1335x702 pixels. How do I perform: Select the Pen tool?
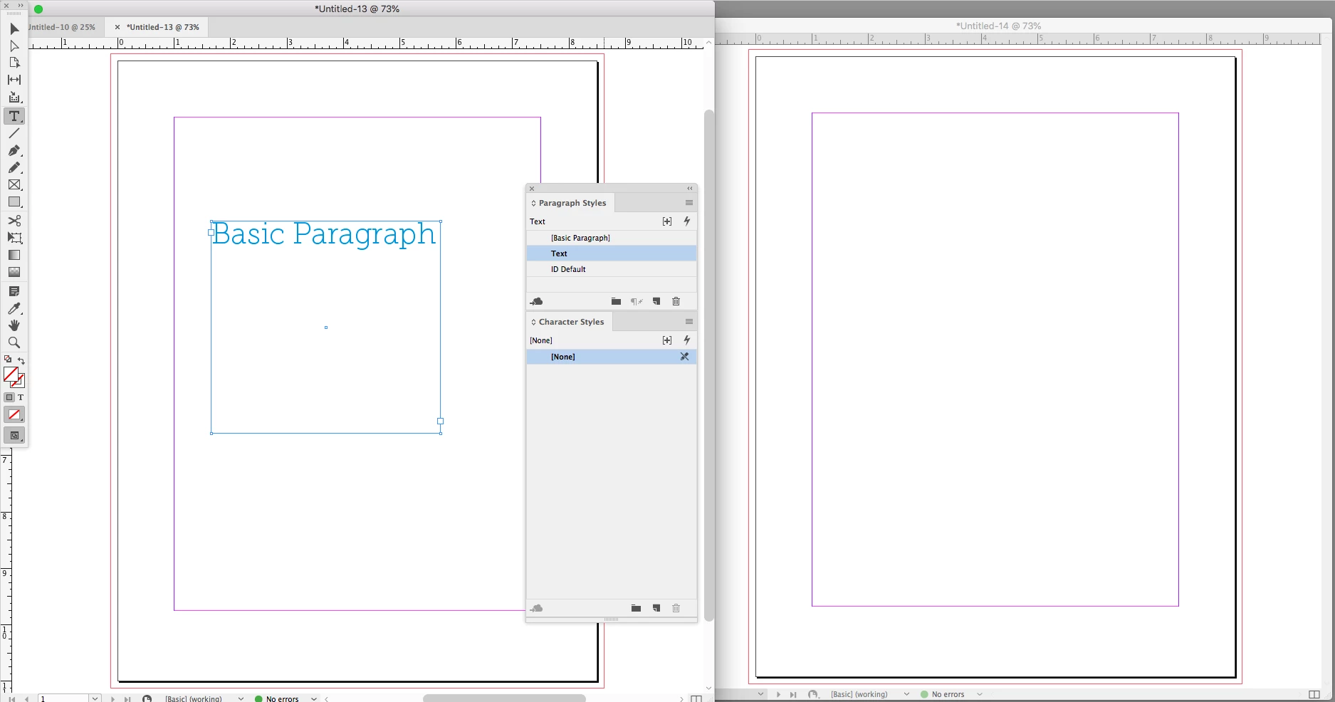[x=14, y=150]
